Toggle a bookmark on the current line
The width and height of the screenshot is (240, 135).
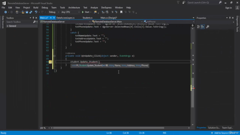click(x=121, y=12)
